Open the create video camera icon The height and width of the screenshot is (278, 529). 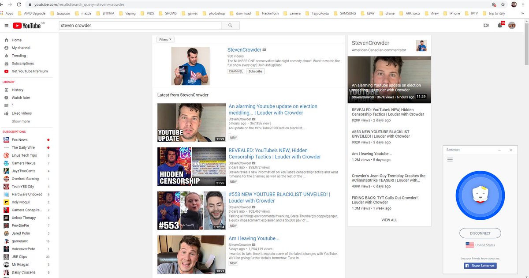tap(486, 26)
